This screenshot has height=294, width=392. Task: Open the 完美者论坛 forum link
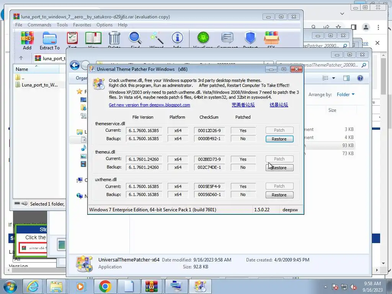243,105
